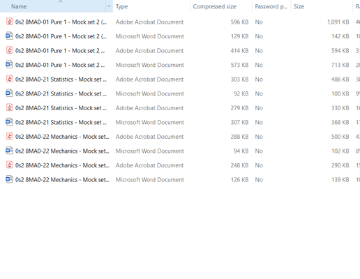The width and height of the screenshot is (360, 279).
Task: Click the Word icon of the 307 KB Statistics file
Action: 9,122
